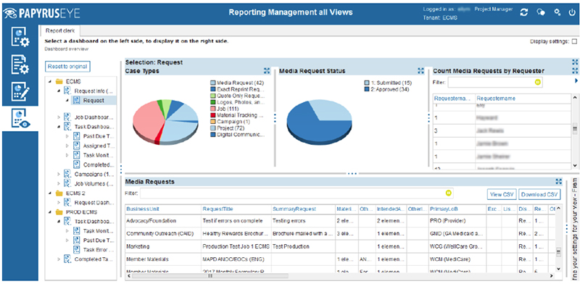This screenshot has height=284, width=580.
Task: Click the blue arrow beside Requester panel
Action: click(576, 80)
